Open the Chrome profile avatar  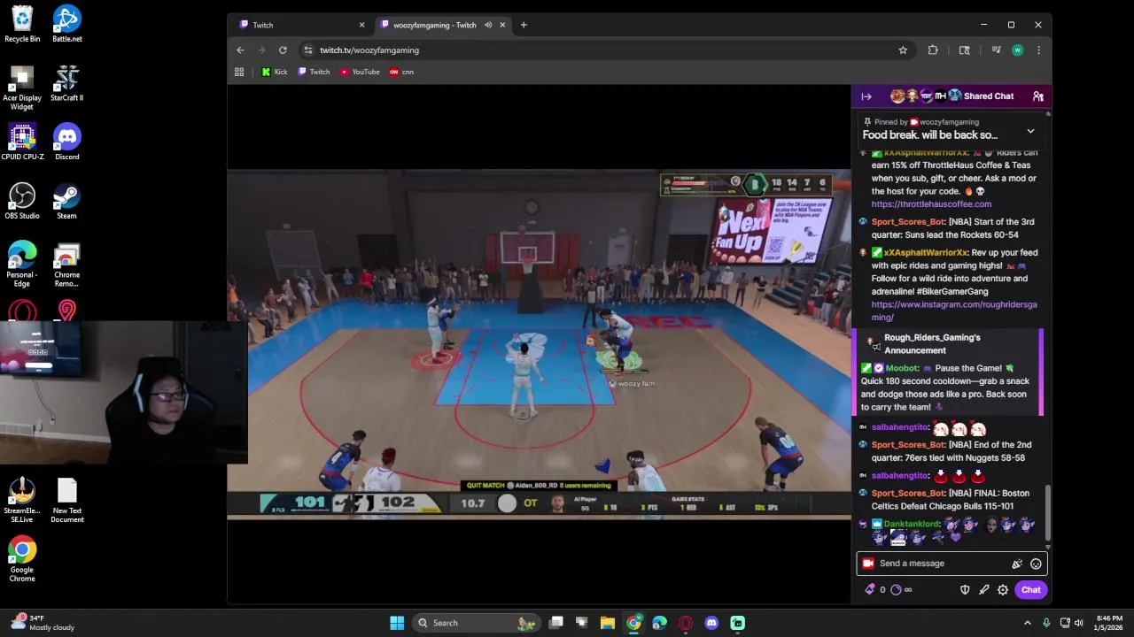point(1017,50)
